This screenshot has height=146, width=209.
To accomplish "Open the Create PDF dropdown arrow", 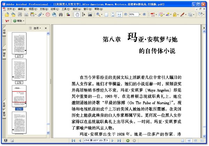I will click(156, 14).
